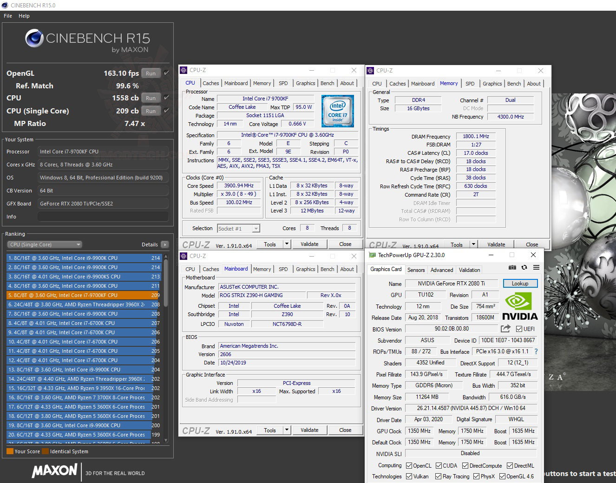The image size is (616, 483).
Task: Click the Cinebench R15 sphere logo
Action: pyautogui.click(x=34, y=38)
